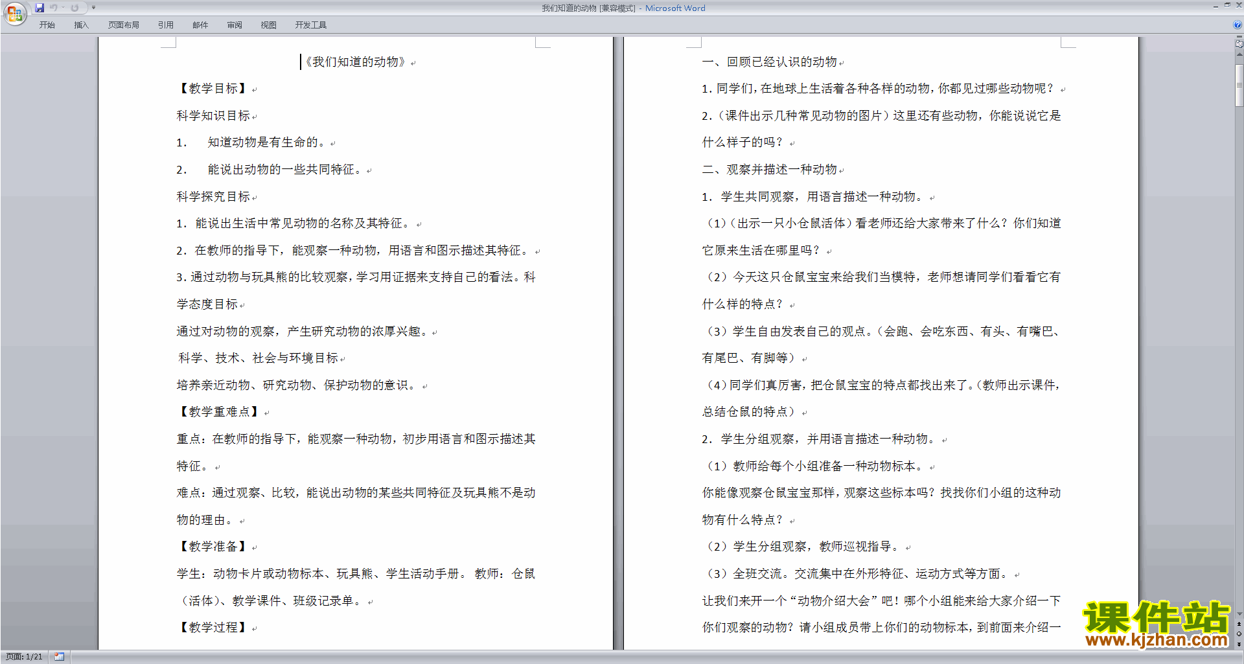Screen dimensions: 1244x664
Task: Switch to the 视图 ribbon tab
Action: pos(268,25)
